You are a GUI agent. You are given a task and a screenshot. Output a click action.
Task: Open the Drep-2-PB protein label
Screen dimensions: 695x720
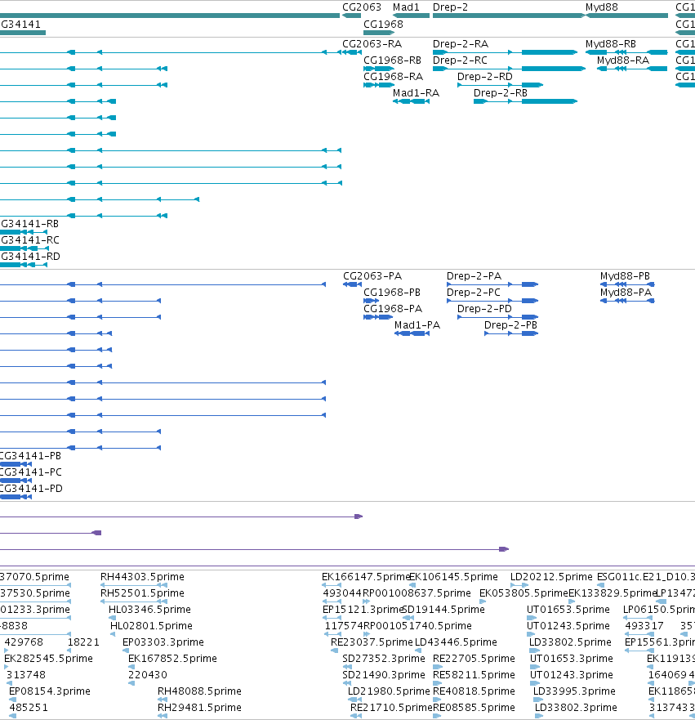coord(510,325)
